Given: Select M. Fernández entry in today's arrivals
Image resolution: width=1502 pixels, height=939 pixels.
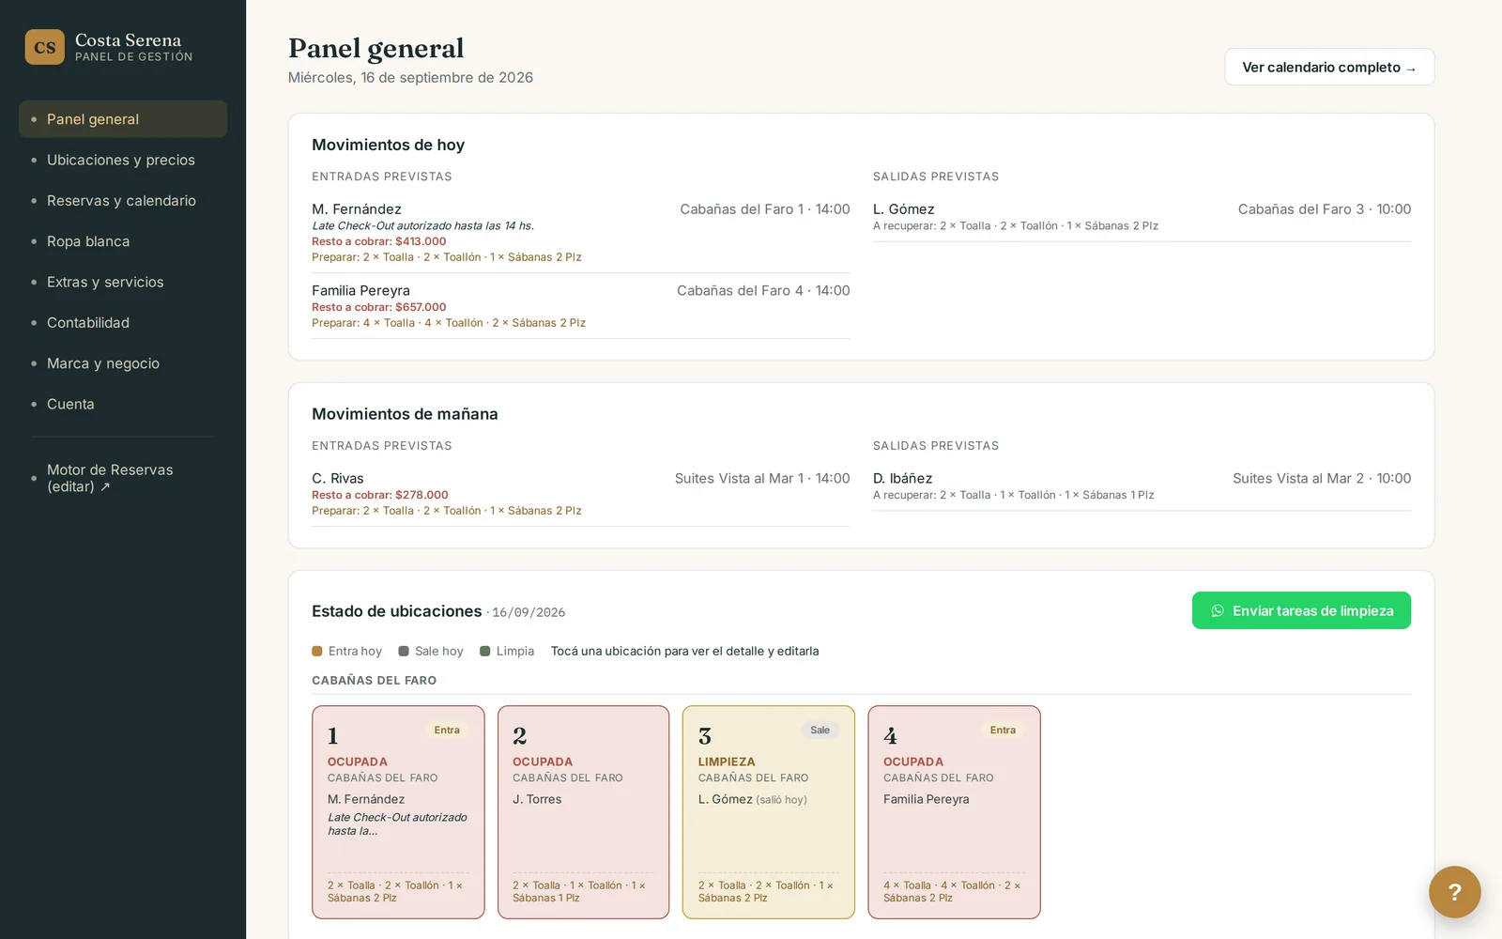Looking at the screenshot, I should click(x=581, y=232).
